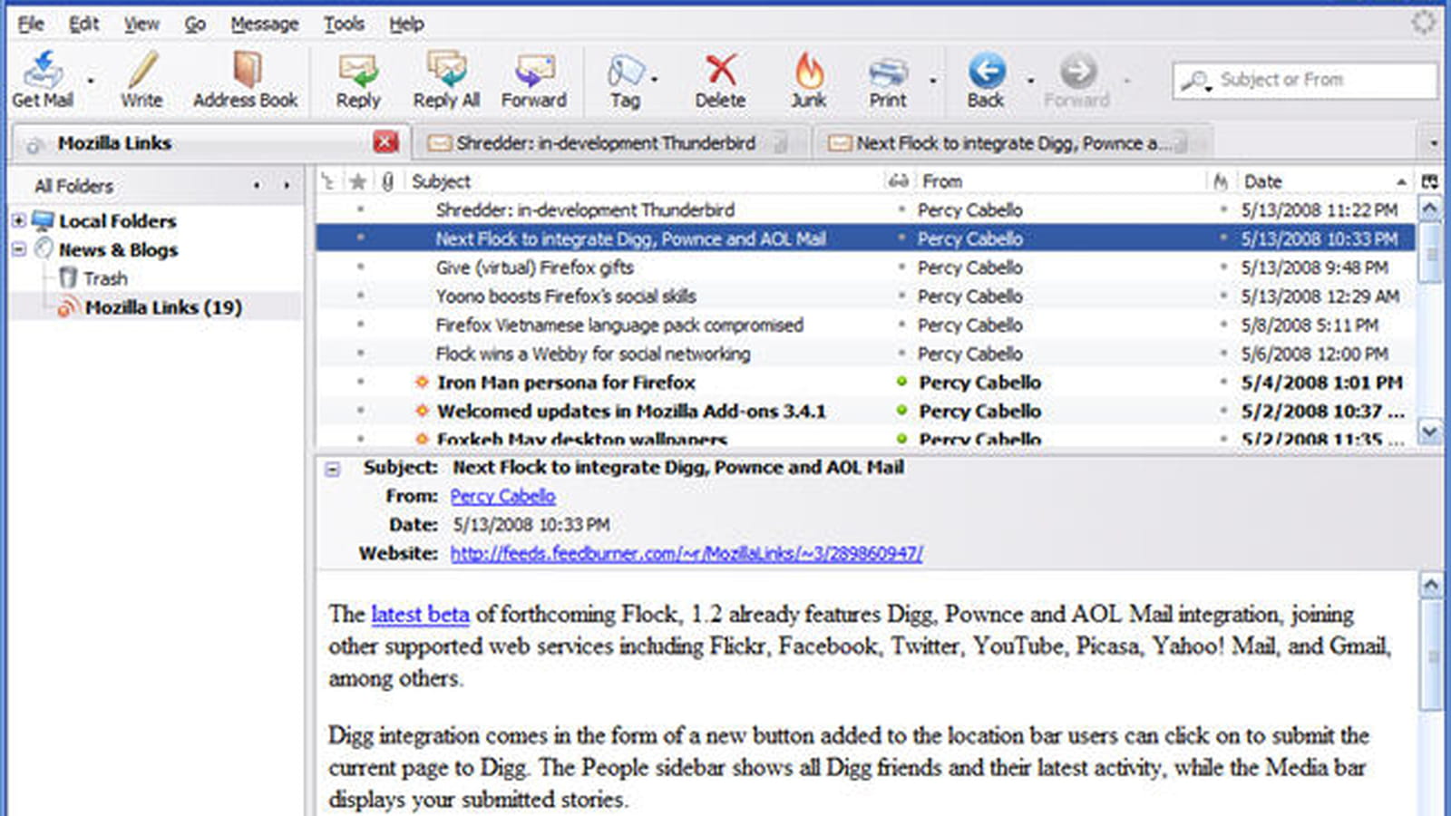This screenshot has height=816, width=1451.
Task: Open the Tag dropdown arrow
Action: (x=655, y=81)
